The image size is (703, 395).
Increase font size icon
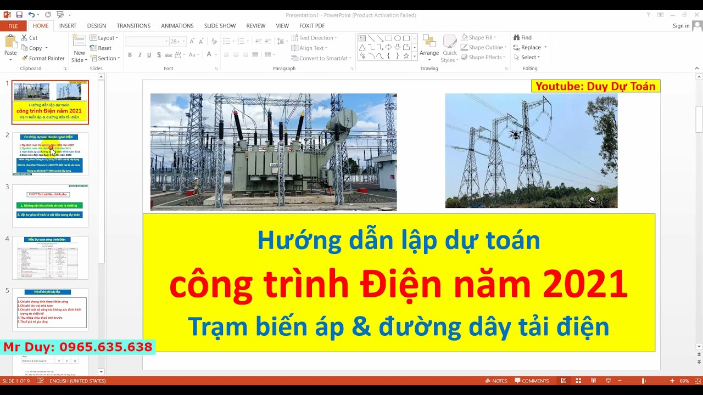point(192,41)
